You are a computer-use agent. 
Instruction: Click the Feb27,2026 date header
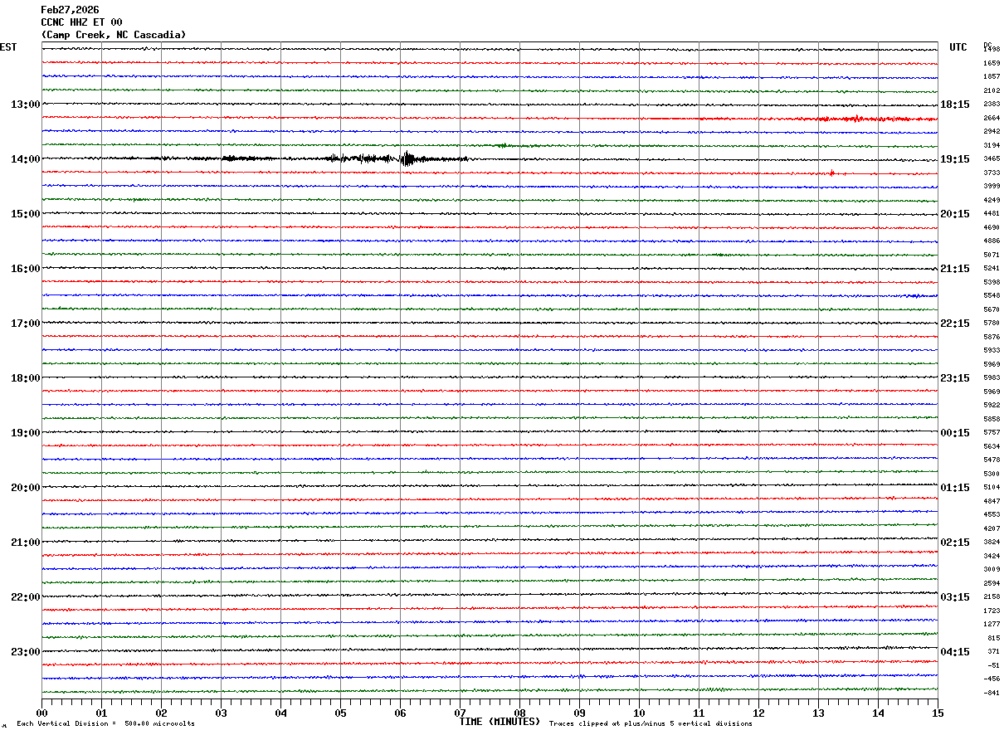pyautogui.click(x=71, y=10)
